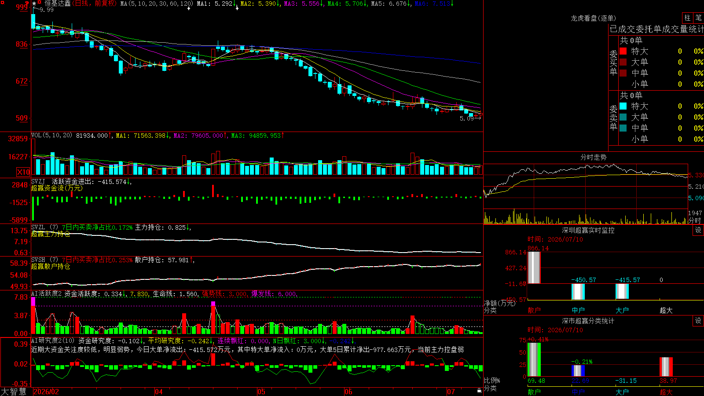Click the 时间: 2026/07/10 under 深圳超赢实时监控
The width and height of the screenshot is (704, 396).
[x=555, y=239]
